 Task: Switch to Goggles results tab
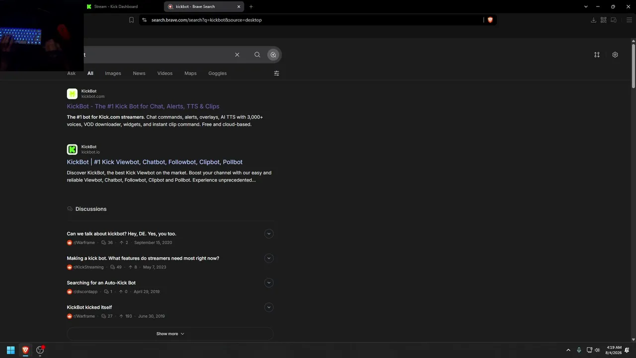coord(218,73)
